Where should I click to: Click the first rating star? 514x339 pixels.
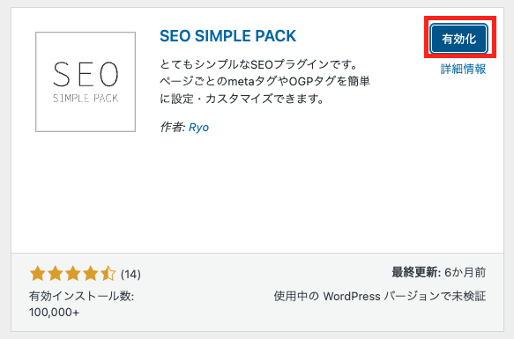point(38,274)
